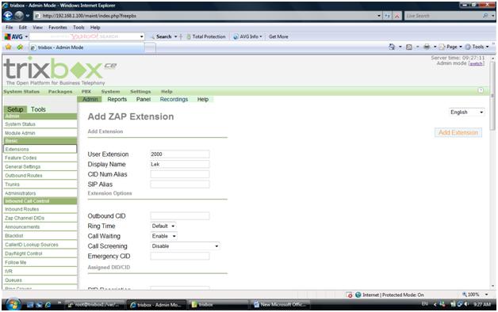498x312 pixels.
Task: Click the red Stop loading icon
Action: [x=397, y=16]
